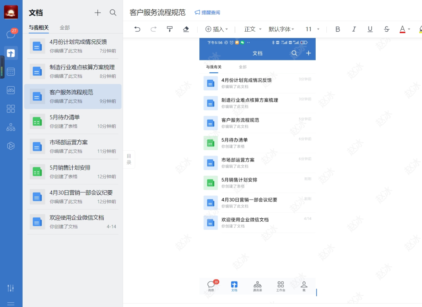Open the Calendar icon in left sidebar
Viewport: 422px width, 307px height.
coord(11,71)
